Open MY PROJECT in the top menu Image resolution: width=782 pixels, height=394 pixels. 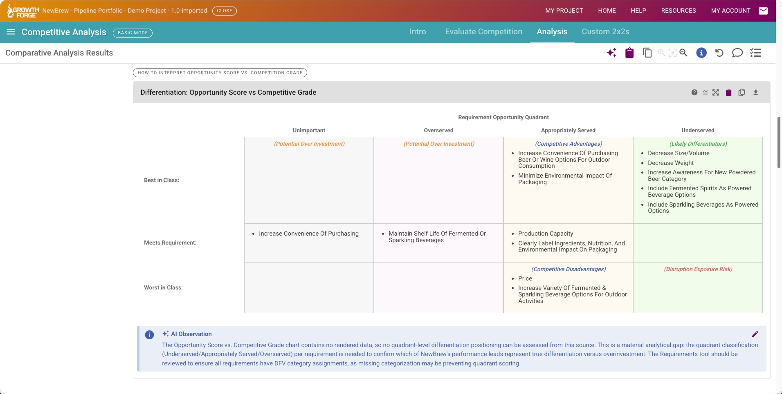[x=564, y=11]
